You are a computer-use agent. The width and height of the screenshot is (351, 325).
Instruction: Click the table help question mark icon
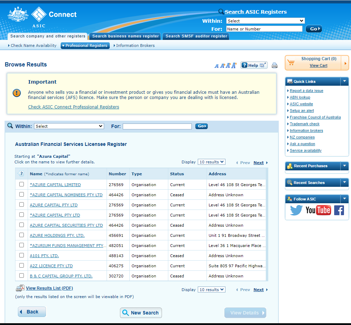tap(21, 173)
